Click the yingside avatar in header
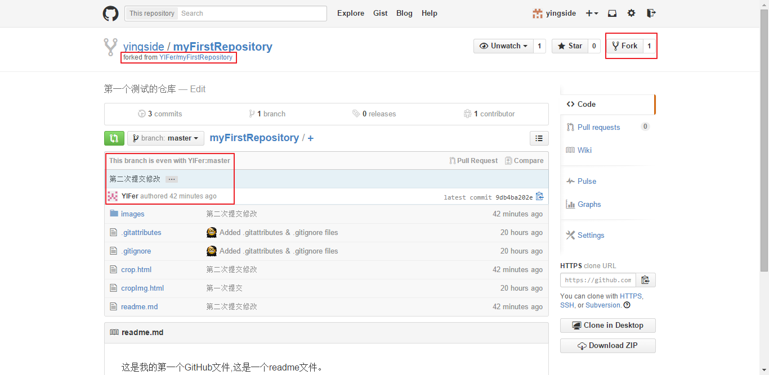The image size is (769, 375). pyautogui.click(x=538, y=13)
